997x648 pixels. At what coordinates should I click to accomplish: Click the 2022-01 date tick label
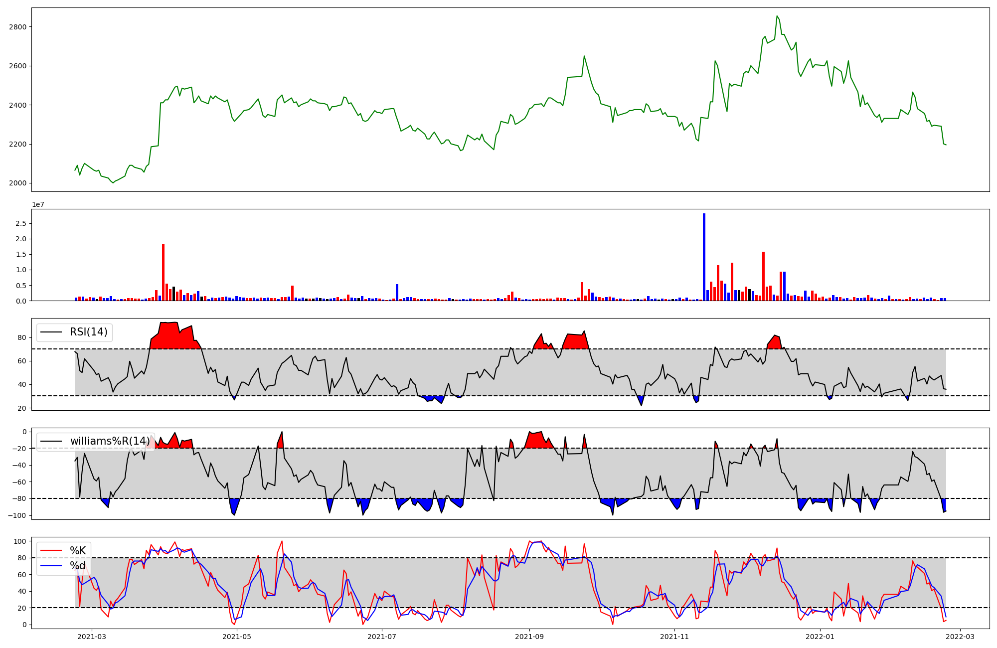click(820, 637)
